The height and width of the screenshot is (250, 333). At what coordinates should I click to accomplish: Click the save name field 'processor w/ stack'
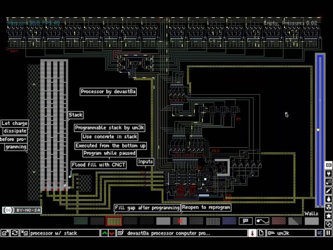64,233
